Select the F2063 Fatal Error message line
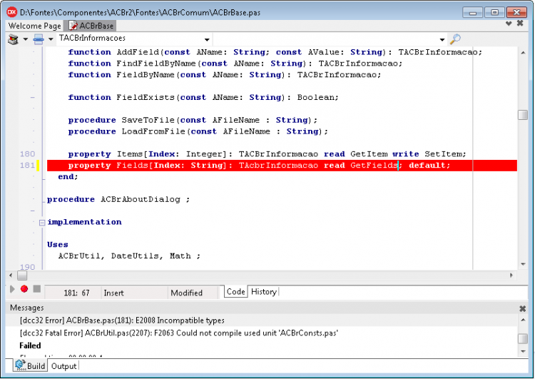 point(179,333)
